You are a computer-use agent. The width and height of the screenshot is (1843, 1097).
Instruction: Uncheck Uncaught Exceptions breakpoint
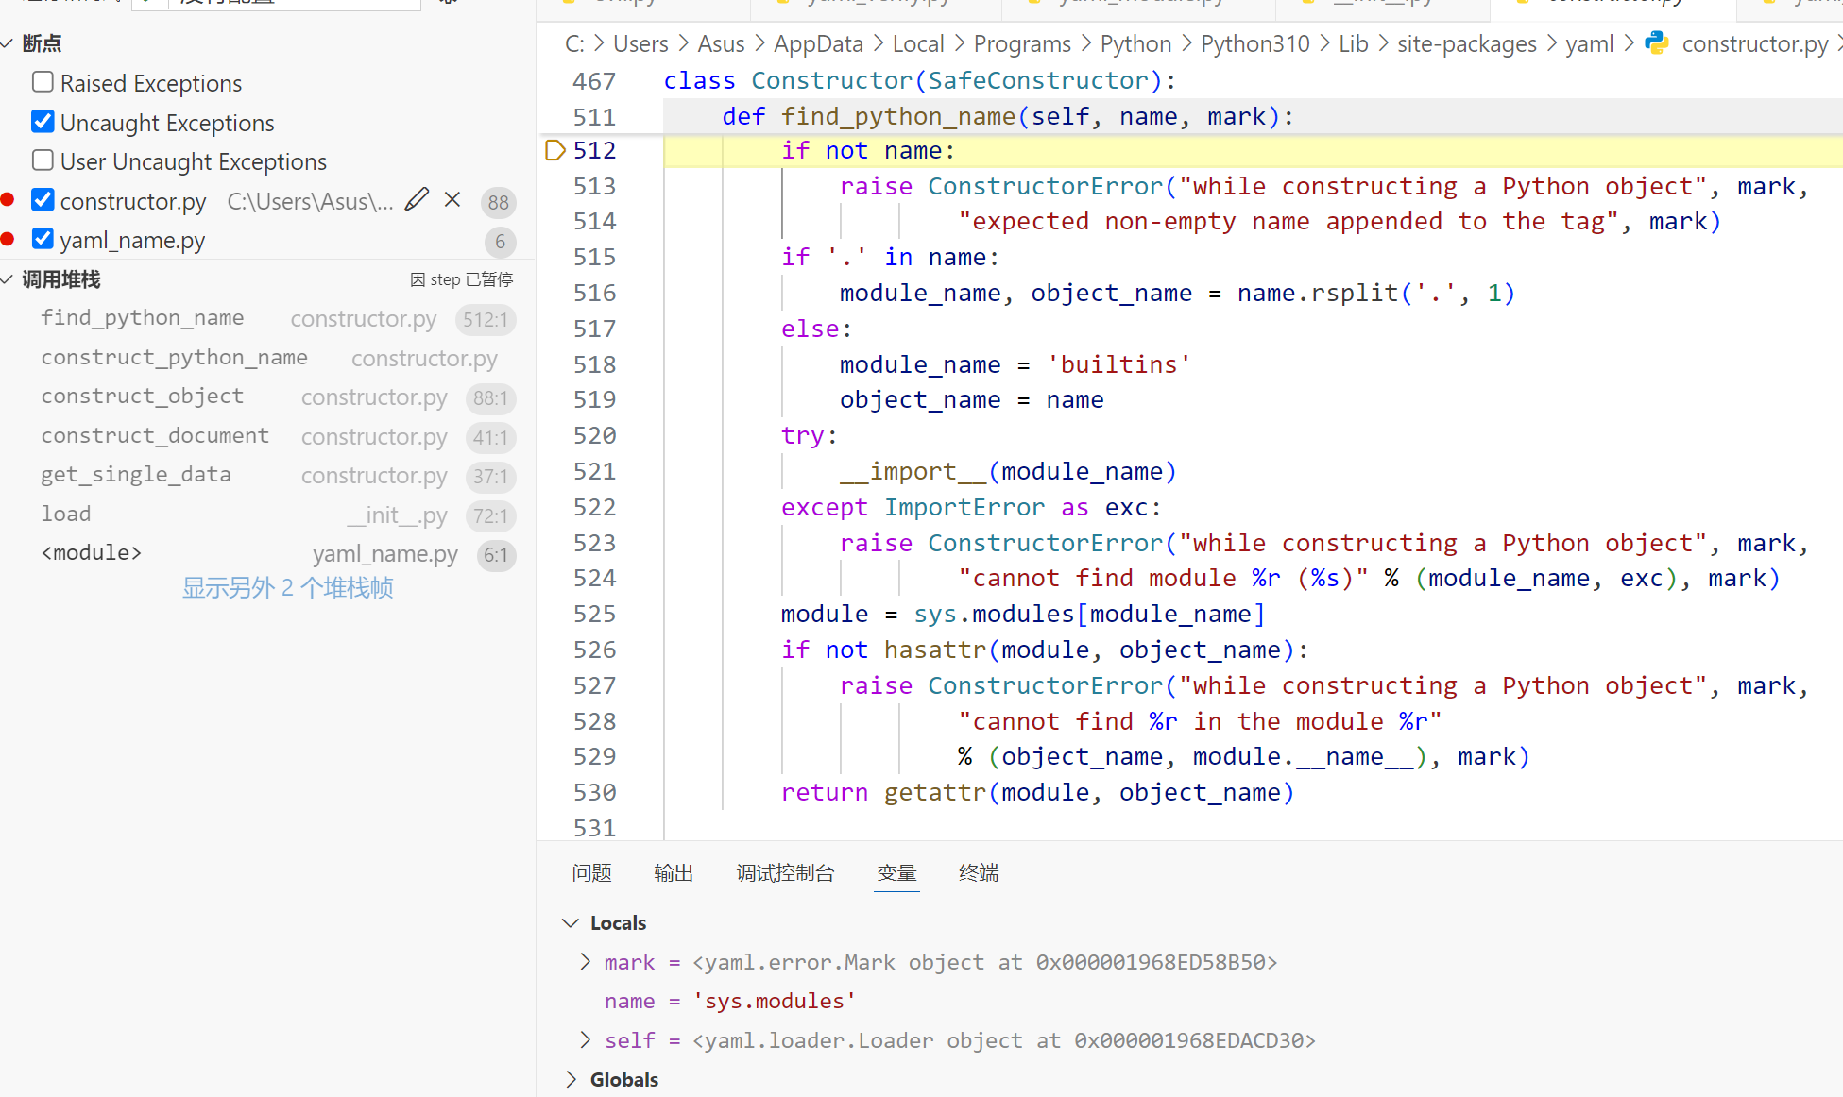click(x=43, y=122)
